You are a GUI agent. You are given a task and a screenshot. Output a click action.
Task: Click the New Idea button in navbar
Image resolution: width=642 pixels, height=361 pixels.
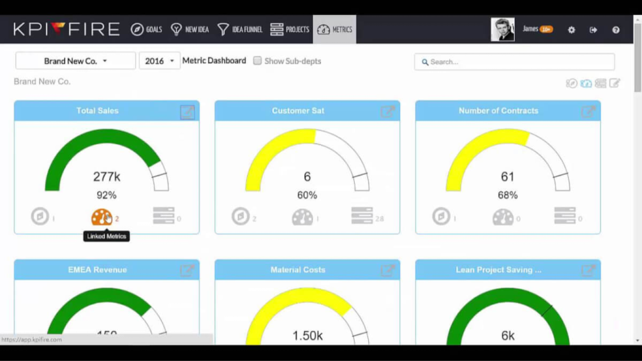point(190,29)
